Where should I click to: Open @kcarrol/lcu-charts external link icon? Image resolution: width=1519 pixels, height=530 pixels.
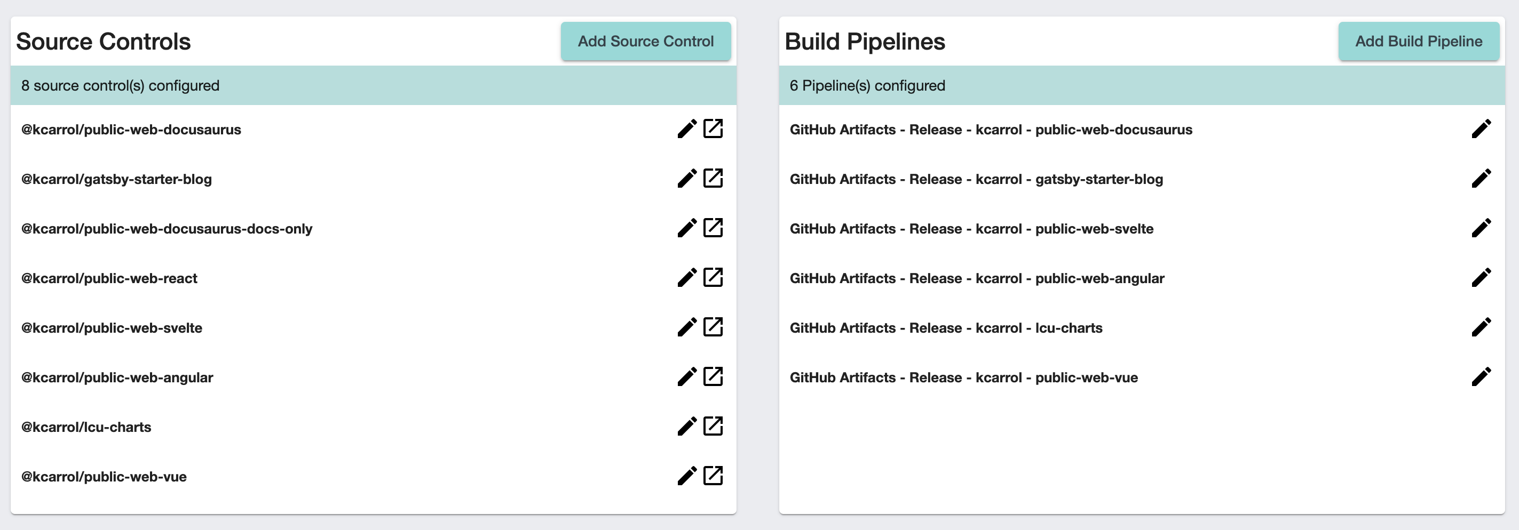tap(713, 426)
